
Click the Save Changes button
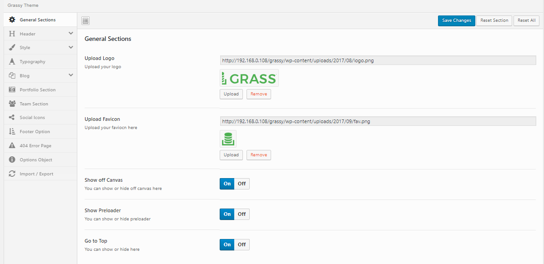457,20
